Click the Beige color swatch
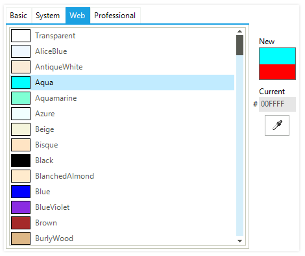 coord(21,129)
